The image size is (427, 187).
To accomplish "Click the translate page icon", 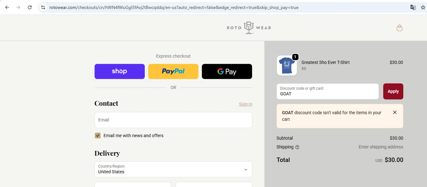I will coord(413,7).
